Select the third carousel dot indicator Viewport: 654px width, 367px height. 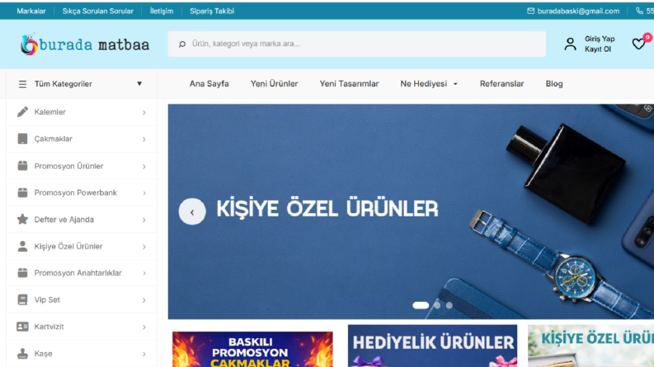449,305
